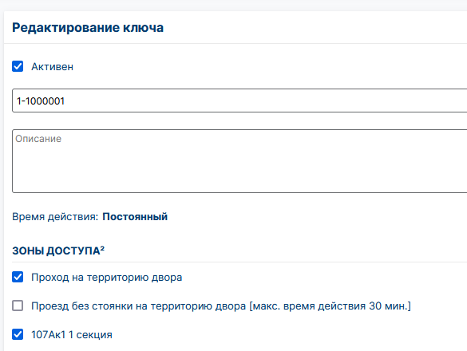Click the Редактирование ключа title
This screenshot has height=351, width=467.
point(88,28)
